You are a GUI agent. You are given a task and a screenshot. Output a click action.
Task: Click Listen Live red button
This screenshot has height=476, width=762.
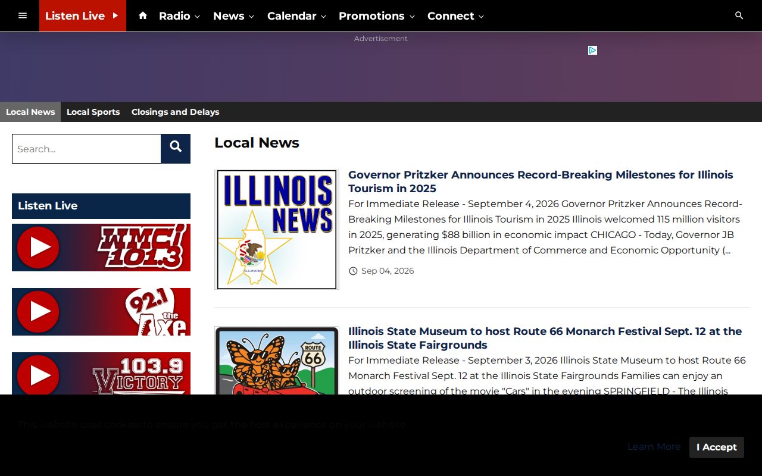click(83, 15)
